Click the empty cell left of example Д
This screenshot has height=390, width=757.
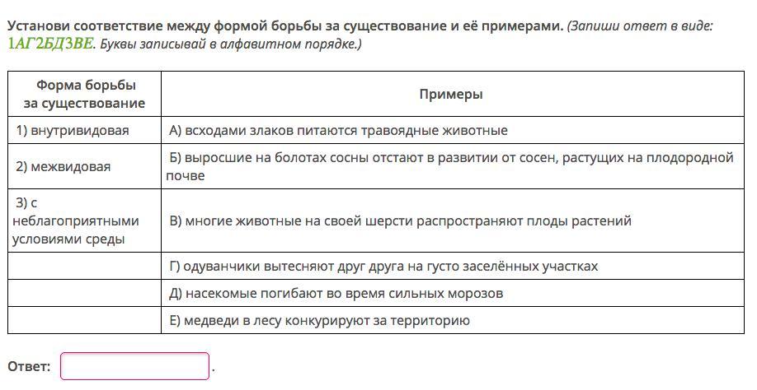click(x=84, y=293)
